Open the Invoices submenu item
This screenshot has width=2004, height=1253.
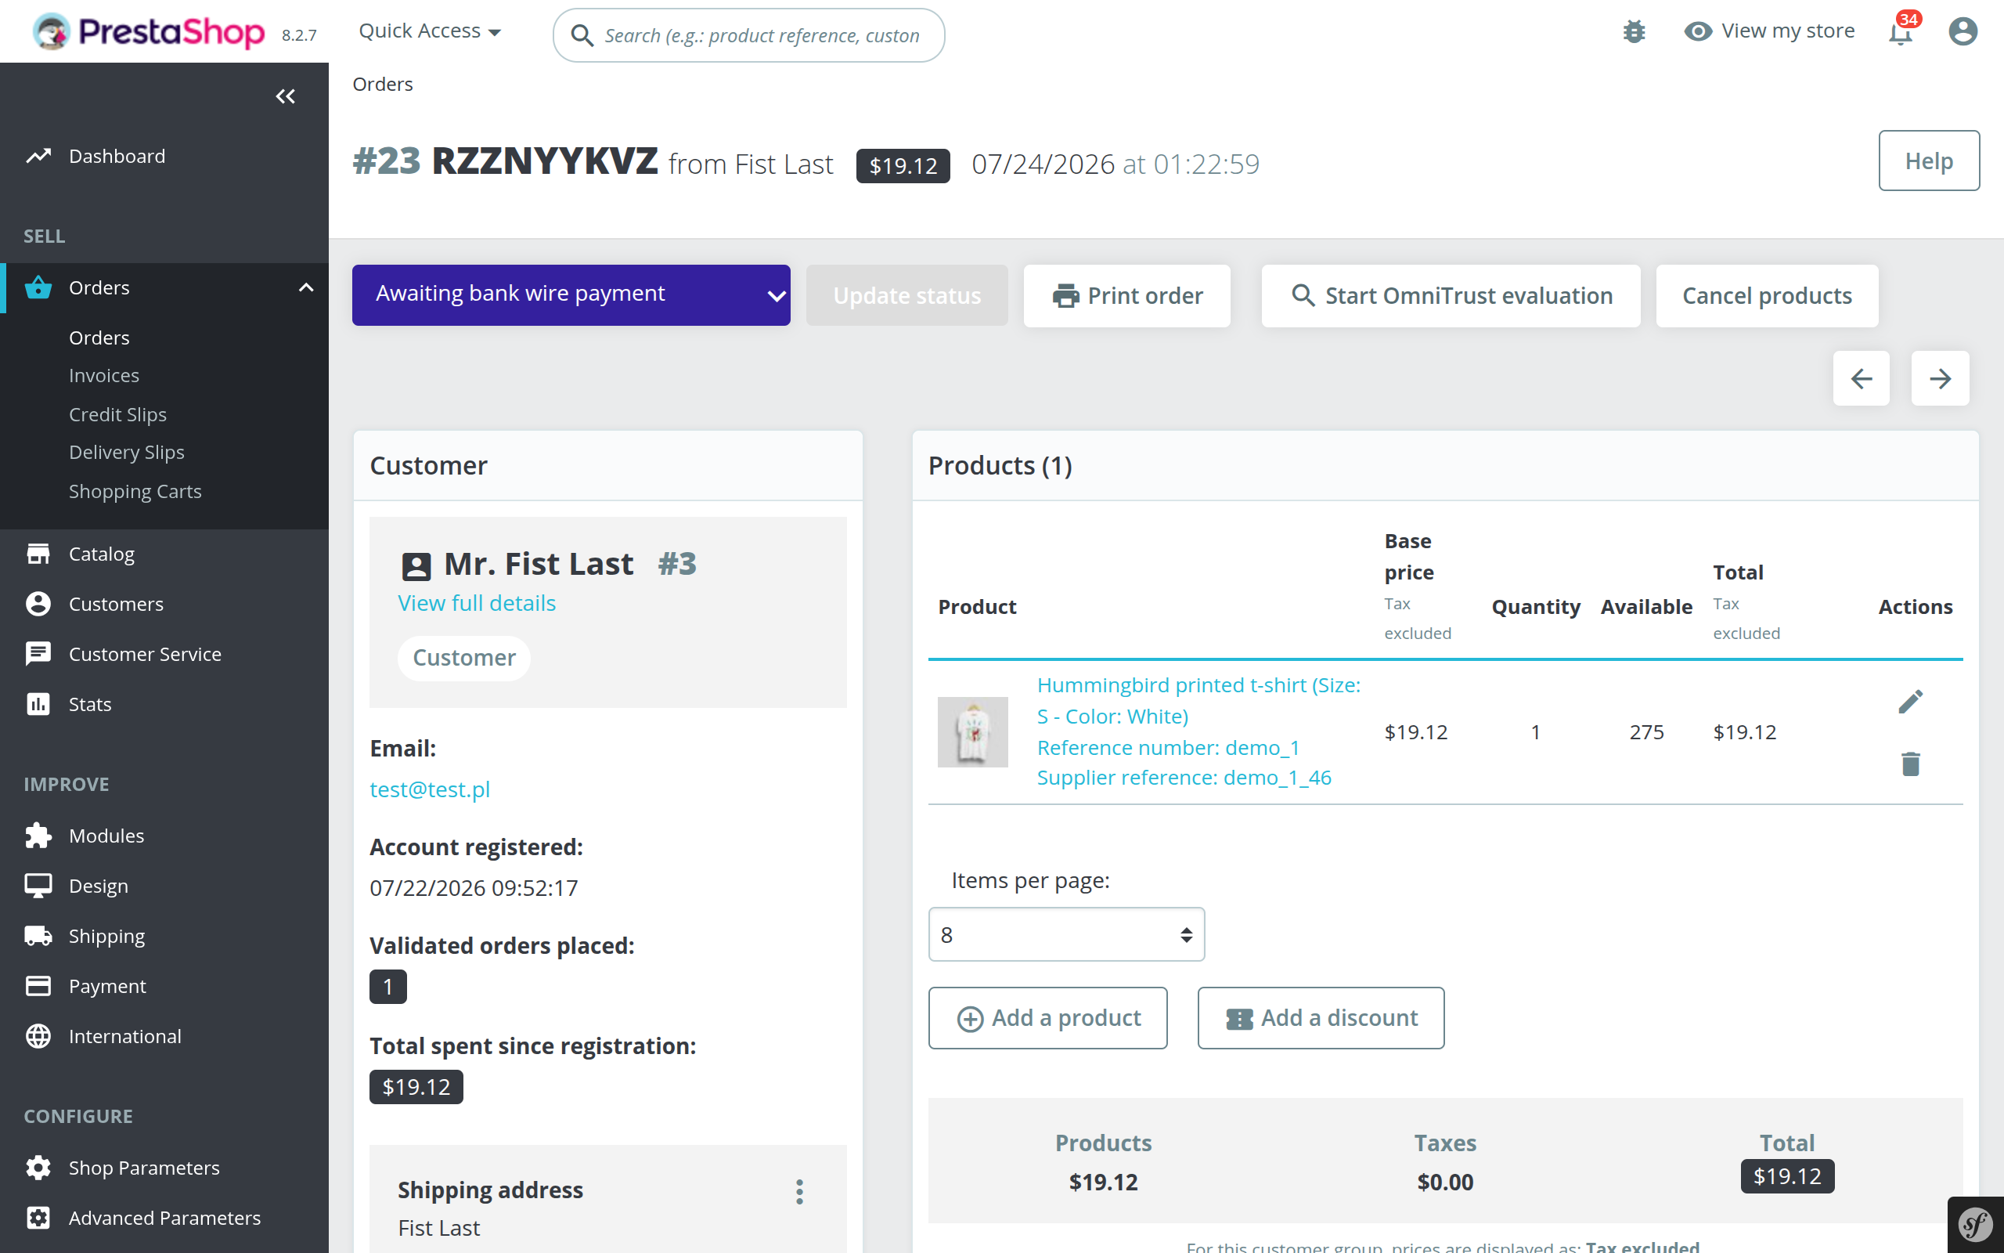tap(104, 375)
